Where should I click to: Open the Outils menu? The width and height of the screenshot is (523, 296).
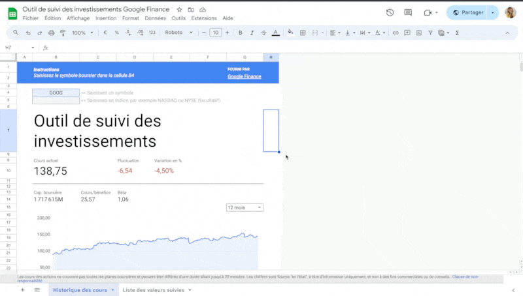(178, 18)
